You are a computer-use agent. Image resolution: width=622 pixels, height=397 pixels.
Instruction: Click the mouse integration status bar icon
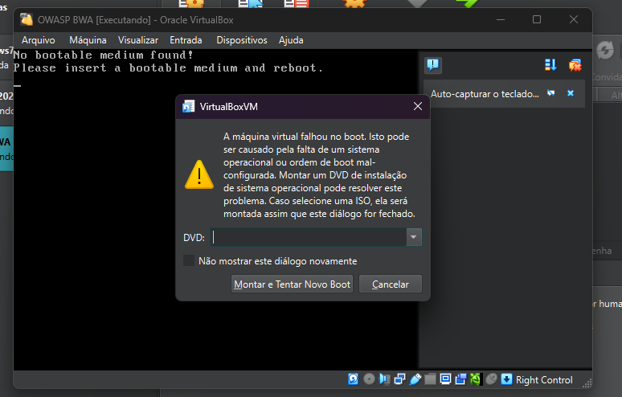[x=492, y=379]
